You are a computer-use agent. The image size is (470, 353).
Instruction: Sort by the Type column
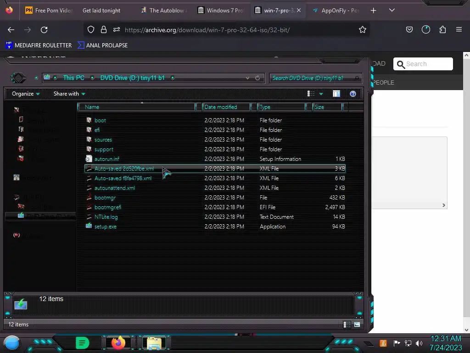pos(281,107)
